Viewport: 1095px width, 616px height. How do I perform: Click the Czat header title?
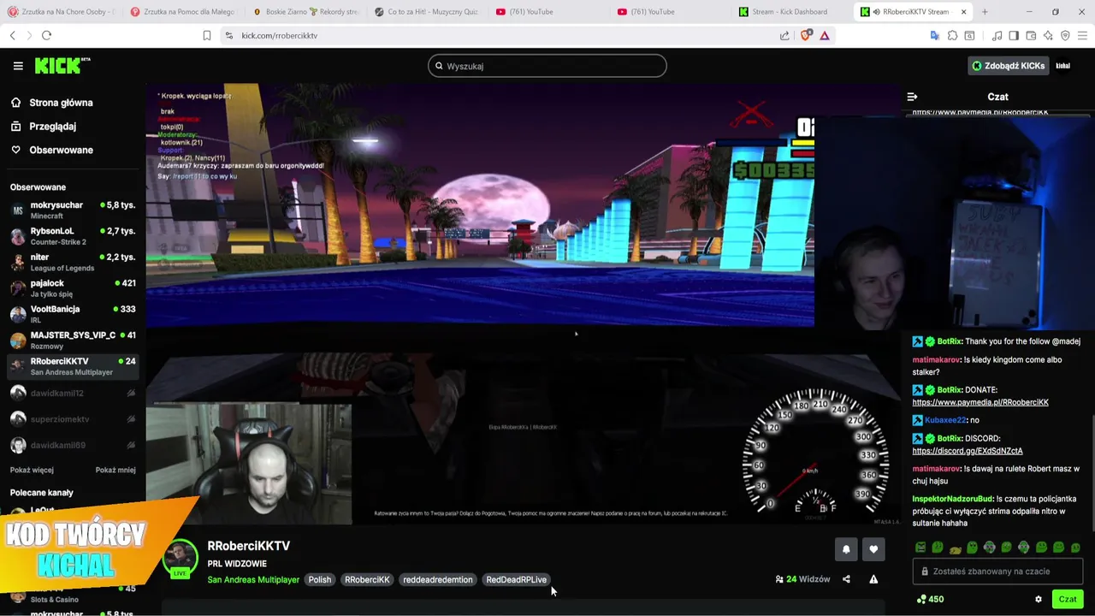[997, 97]
